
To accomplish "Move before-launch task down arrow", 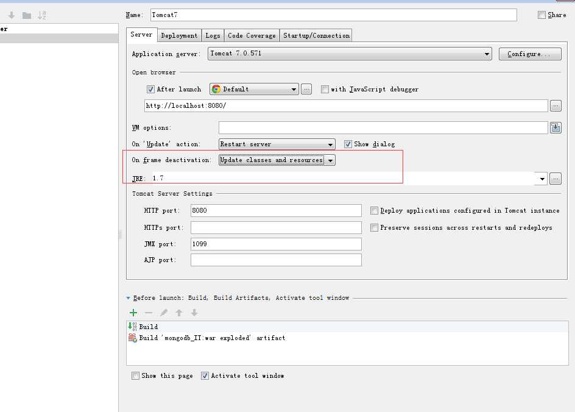I will coord(194,313).
